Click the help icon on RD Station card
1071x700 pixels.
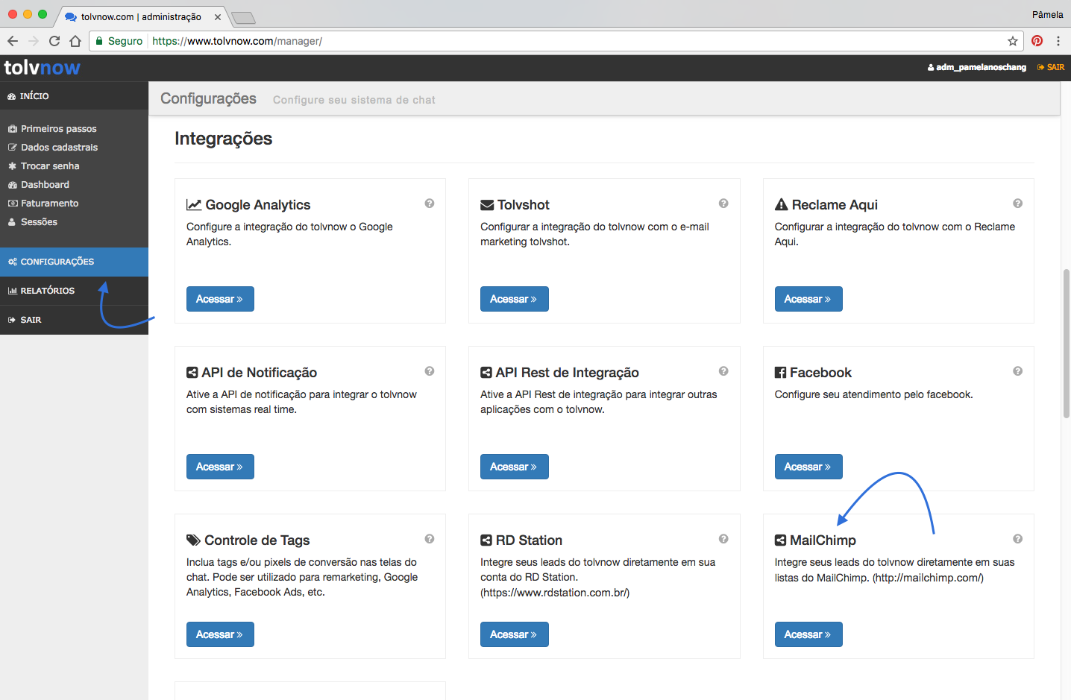pyautogui.click(x=723, y=539)
